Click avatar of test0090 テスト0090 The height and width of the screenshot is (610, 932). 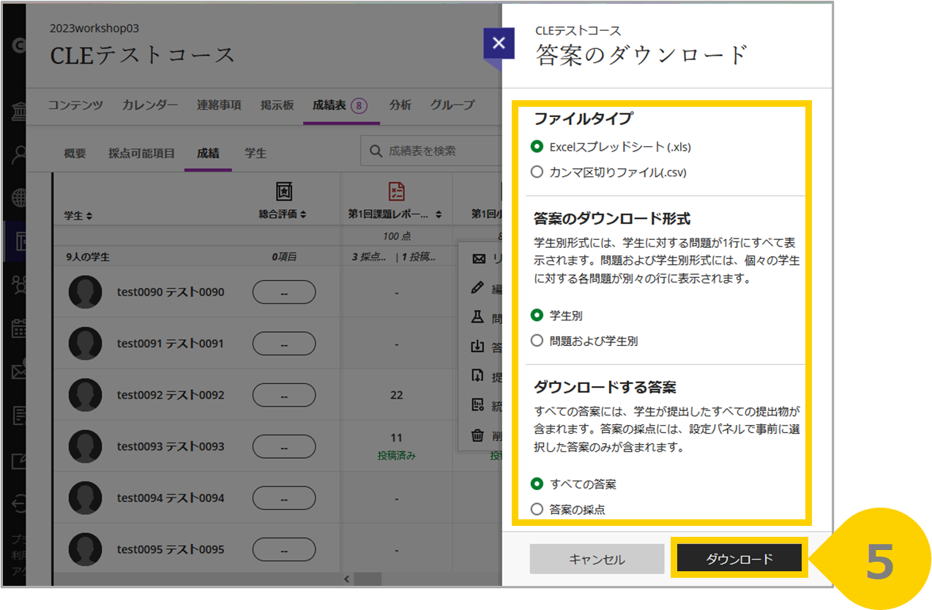(x=85, y=292)
